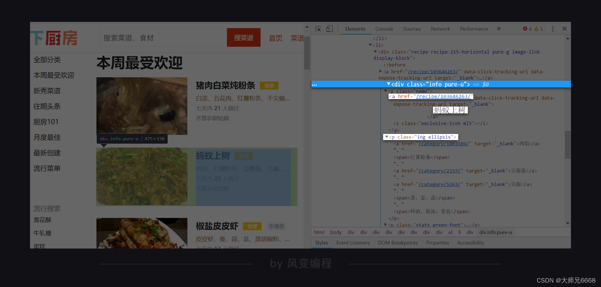Switch to the Elements tab
601x287 pixels.
point(355,29)
